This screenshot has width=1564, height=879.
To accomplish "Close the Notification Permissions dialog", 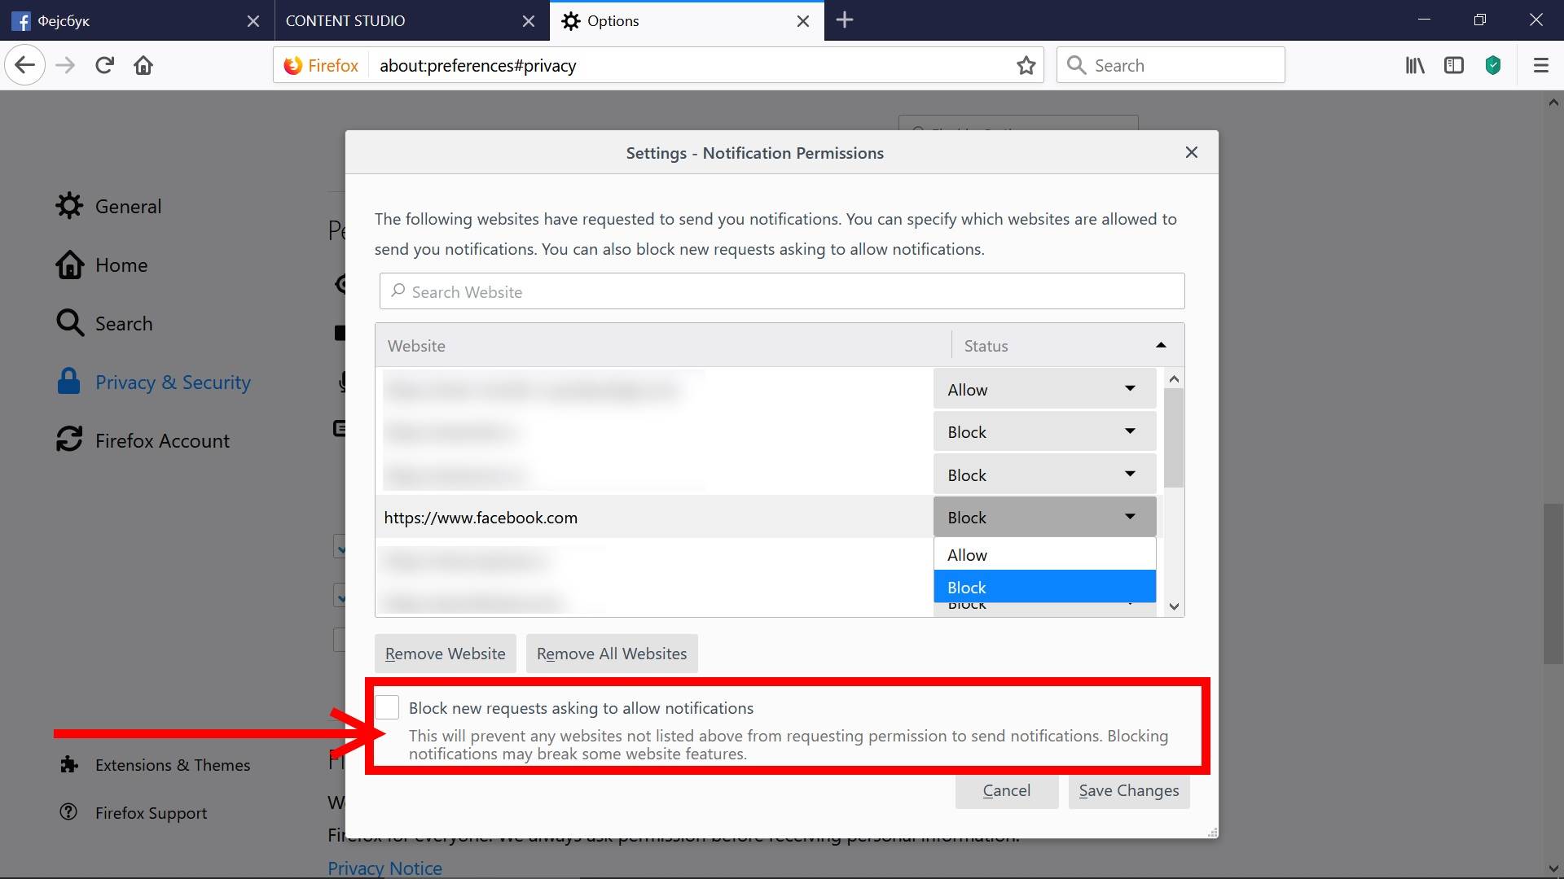I will point(1191,152).
